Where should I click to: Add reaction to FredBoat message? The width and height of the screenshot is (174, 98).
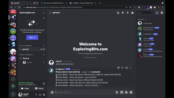tap(119, 68)
